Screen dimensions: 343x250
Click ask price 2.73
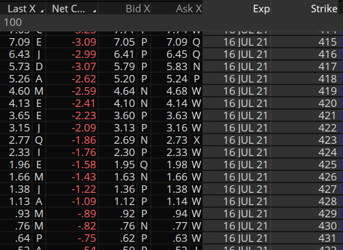(x=177, y=140)
